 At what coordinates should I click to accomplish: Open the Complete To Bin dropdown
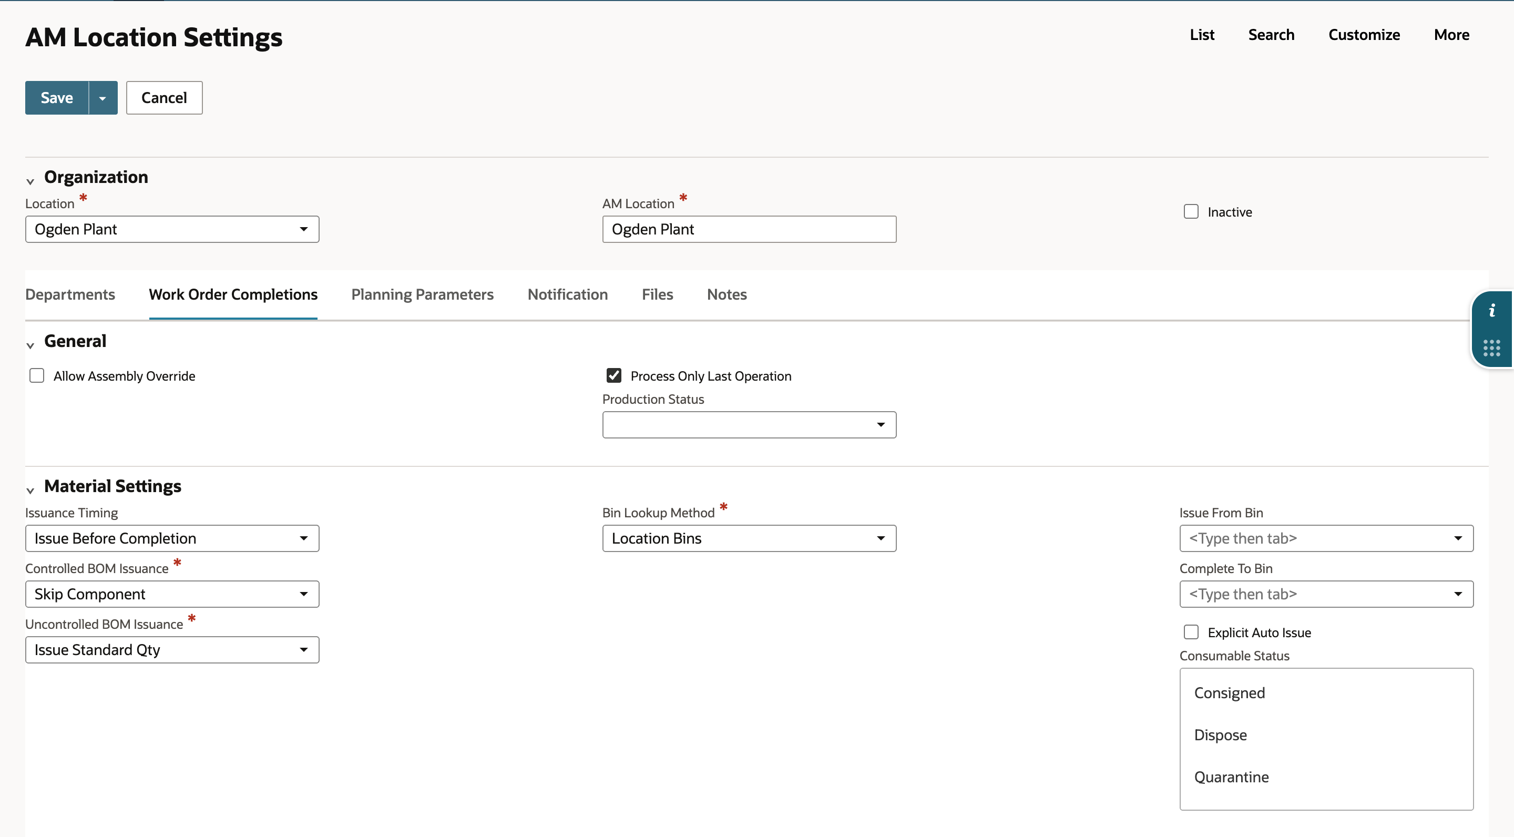[x=1326, y=594]
